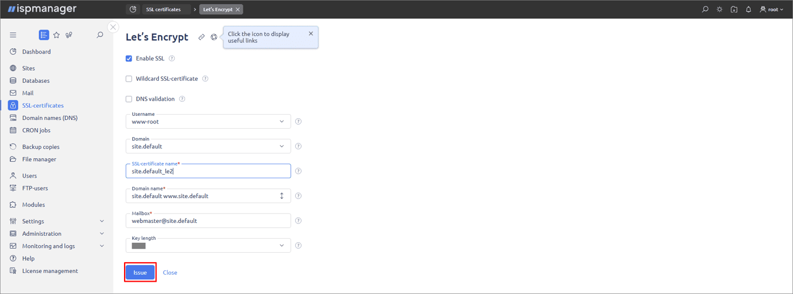Show help for Enable SSL
This screenshot has width=793, height=294.
coord(172,58)
